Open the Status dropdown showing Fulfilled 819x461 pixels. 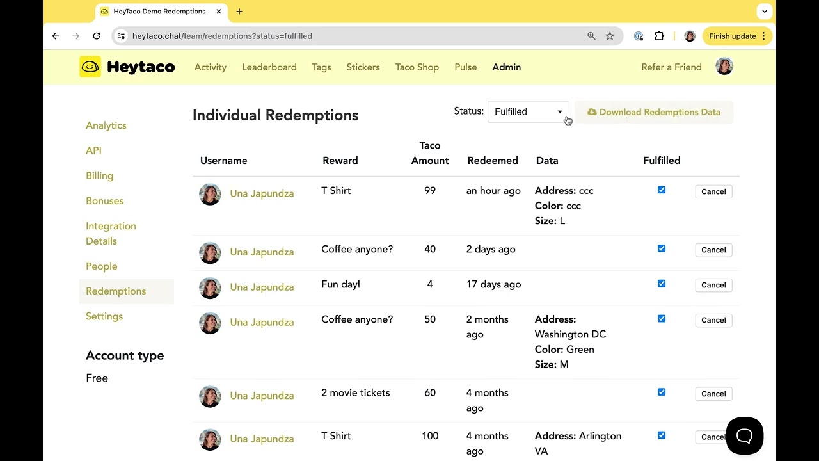click(529, 112)
